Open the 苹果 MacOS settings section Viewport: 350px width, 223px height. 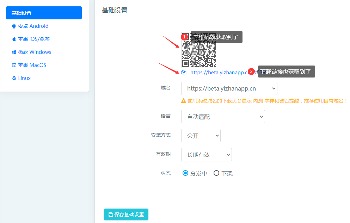pyautogui.click(x=29, y=65)
